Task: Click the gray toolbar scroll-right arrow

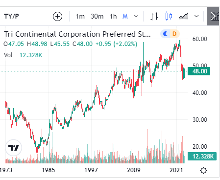Action: pos(213,16)
